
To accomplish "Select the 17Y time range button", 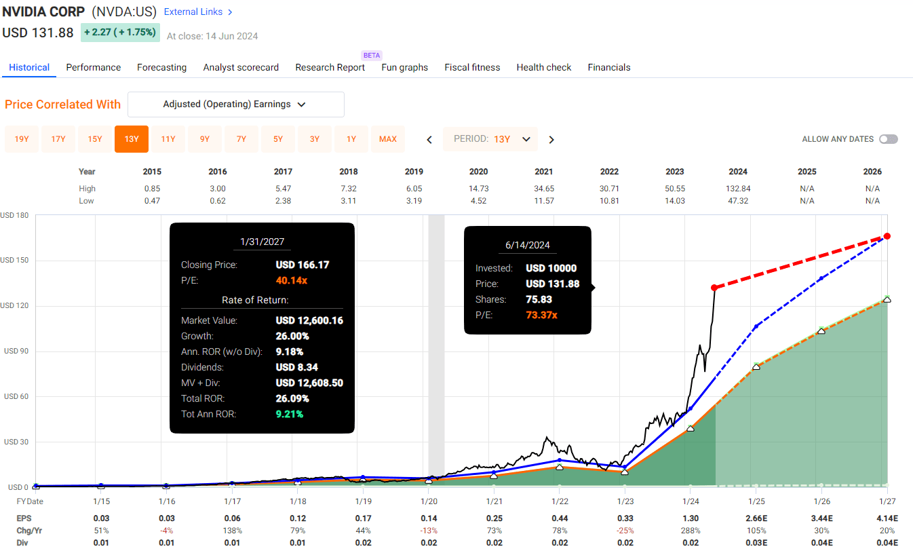I will click(58, 139).
